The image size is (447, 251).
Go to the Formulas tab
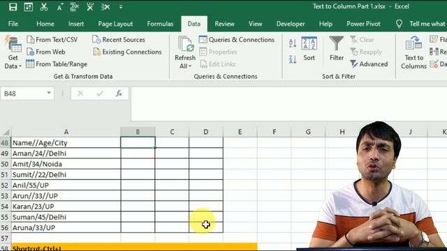[160, 24]
